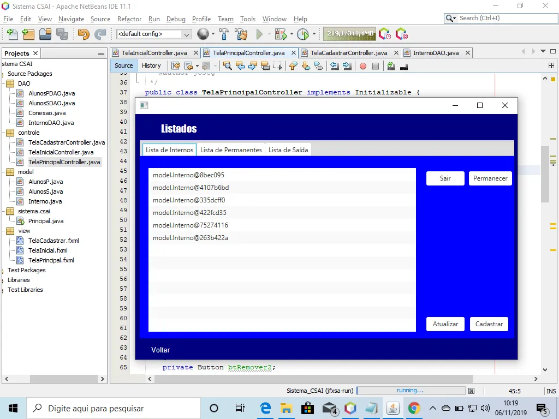Open InternoDAO.java in Projects tree
Image resolution: width=559 pixels, height=419 pixels.
coord(51,123)
